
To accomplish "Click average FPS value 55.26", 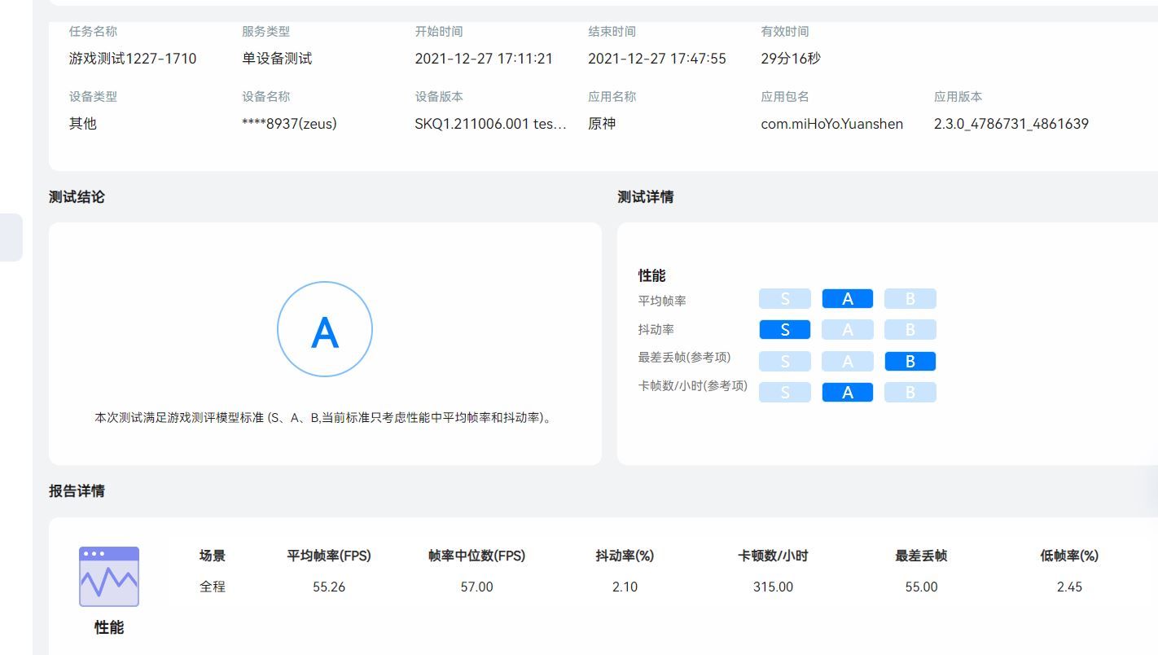I will click(x=329, y=587).
